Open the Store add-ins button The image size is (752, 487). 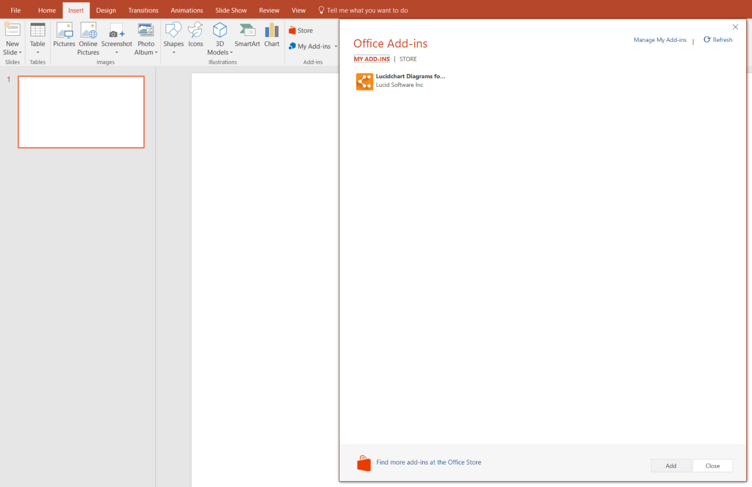click(x=301, y=31)
